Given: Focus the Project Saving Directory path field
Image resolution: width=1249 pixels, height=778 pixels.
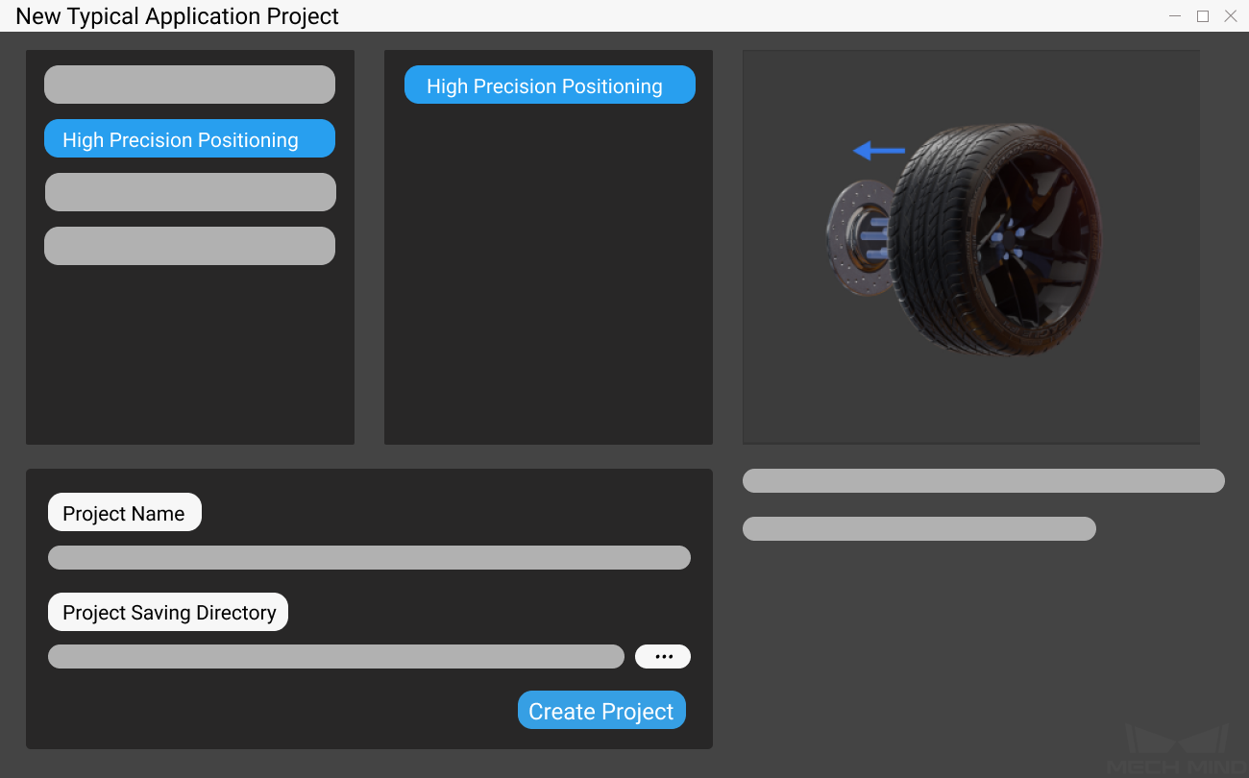Looking at the screenshot, I should coord(336,656).
